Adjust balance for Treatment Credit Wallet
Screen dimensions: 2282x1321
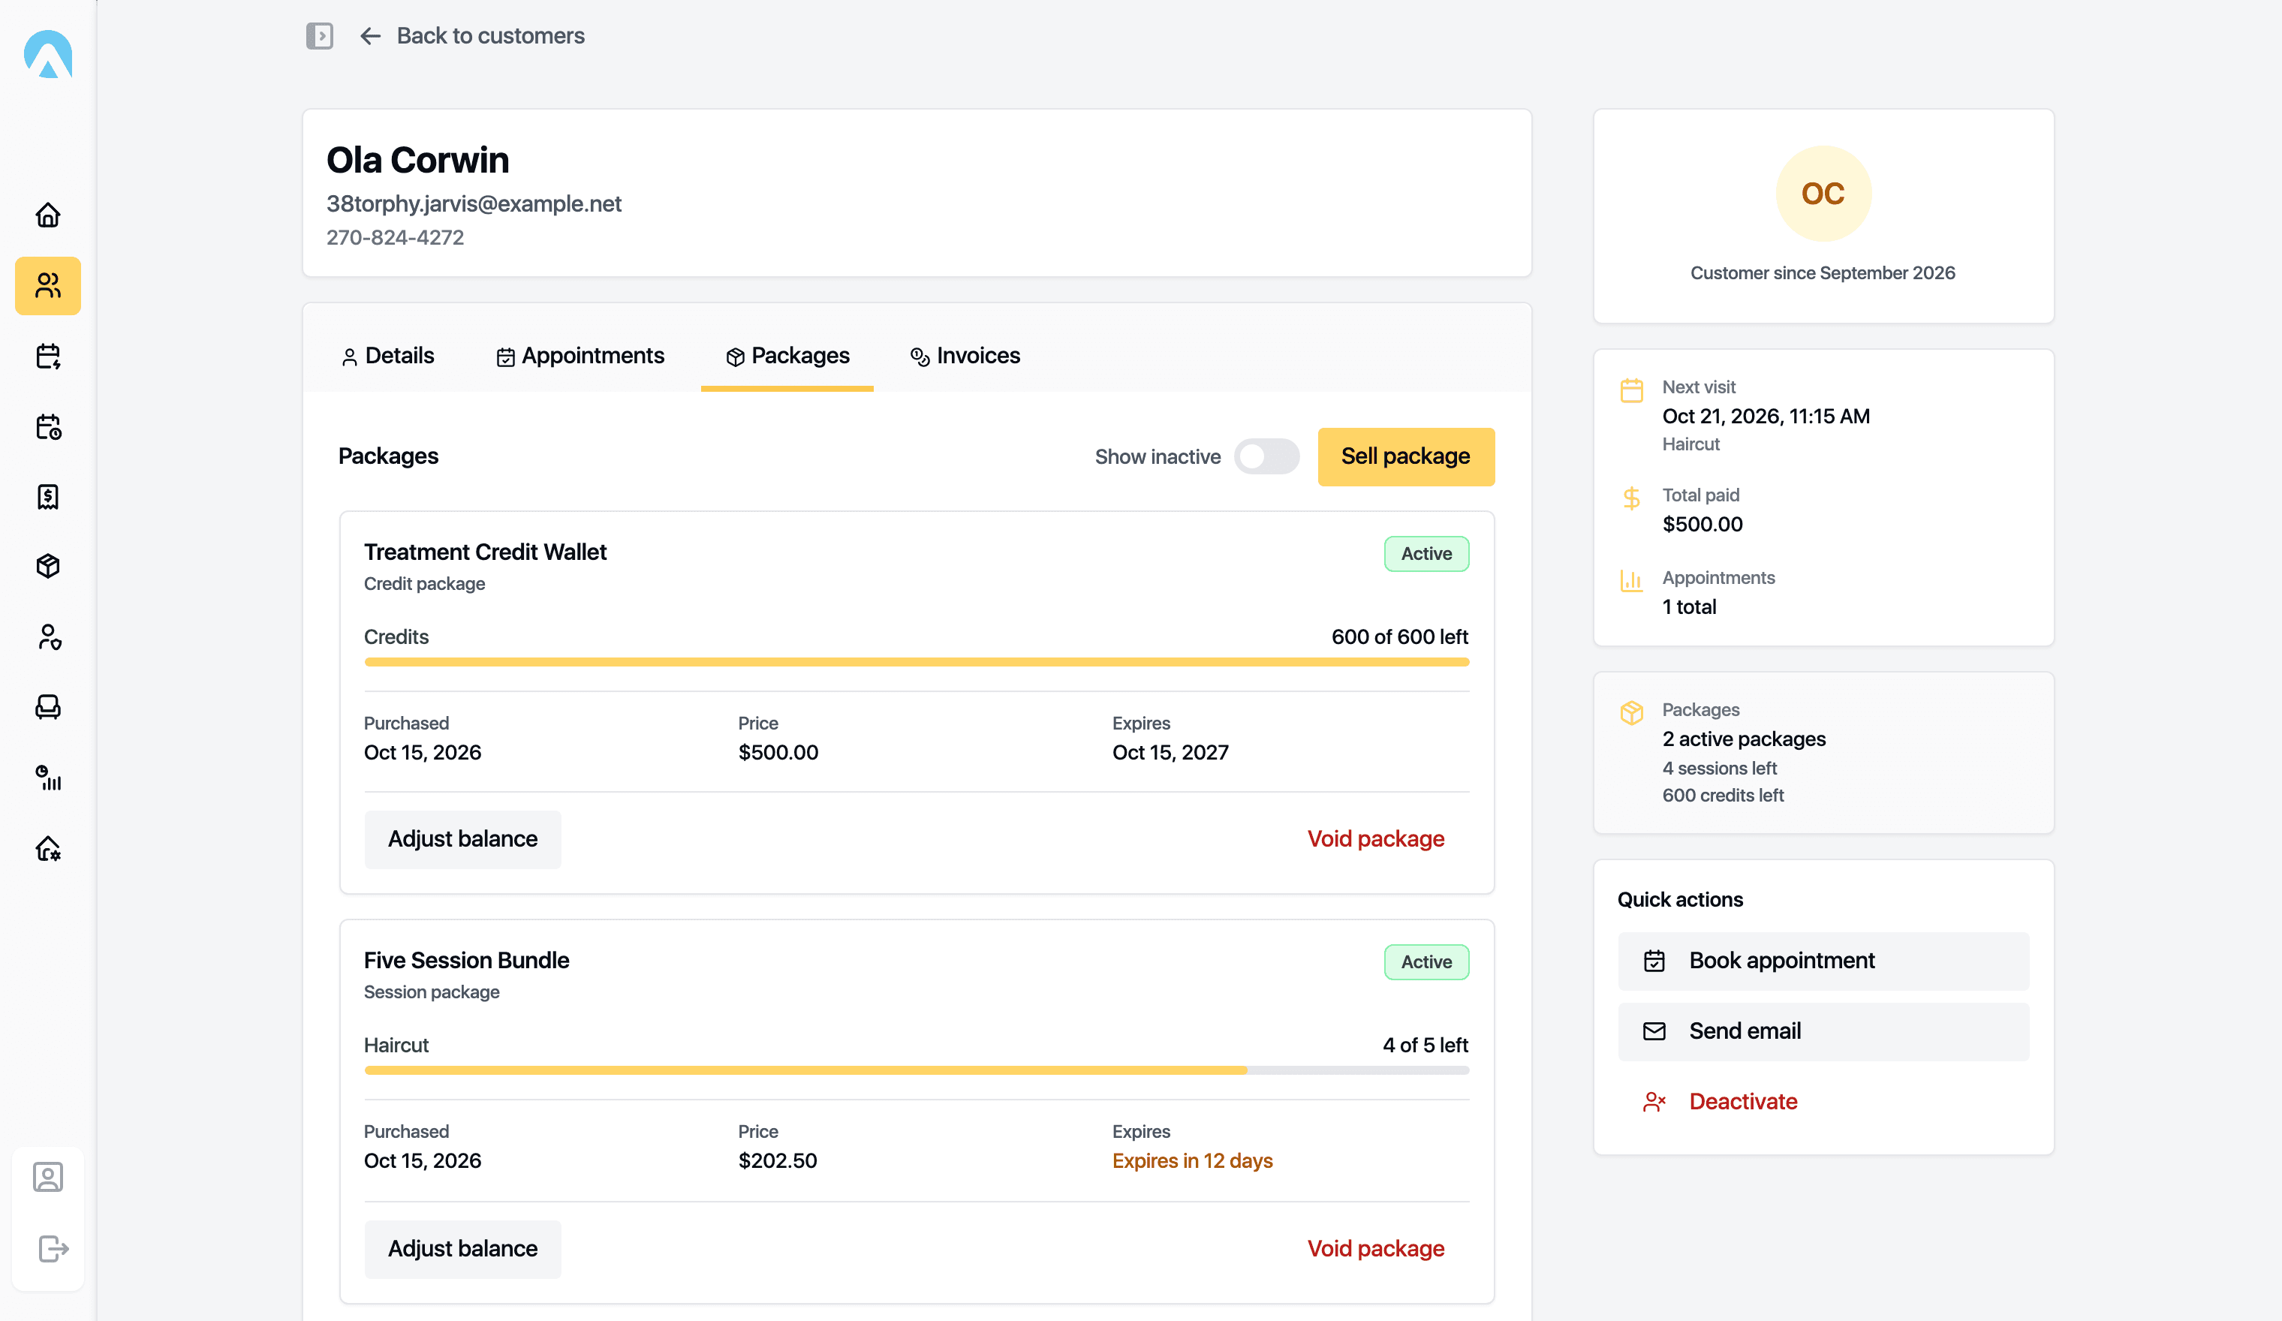coord(462,839)
